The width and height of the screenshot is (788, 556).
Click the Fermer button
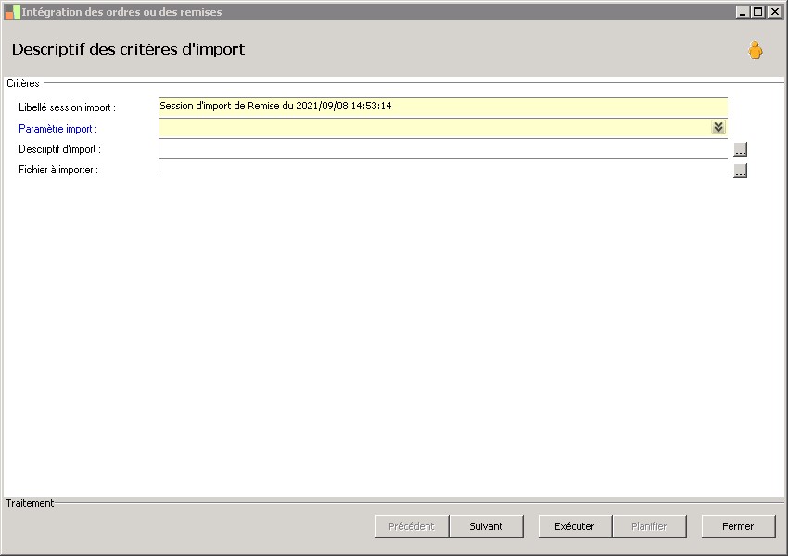pos(738,526)
